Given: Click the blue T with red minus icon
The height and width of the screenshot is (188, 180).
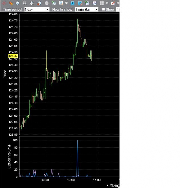Looking at the screenshot, I should 80,3.
